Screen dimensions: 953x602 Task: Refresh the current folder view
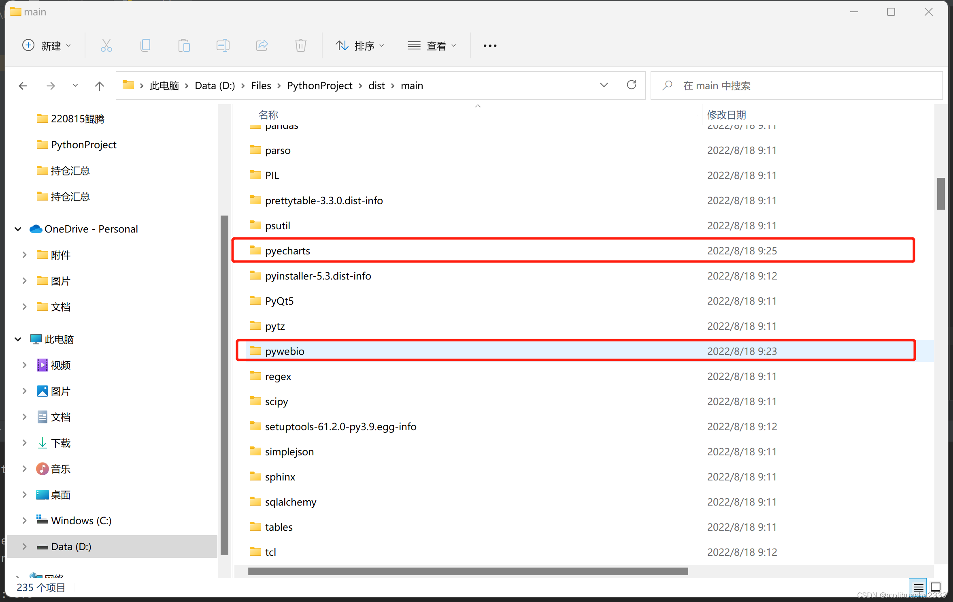[631, 85]
